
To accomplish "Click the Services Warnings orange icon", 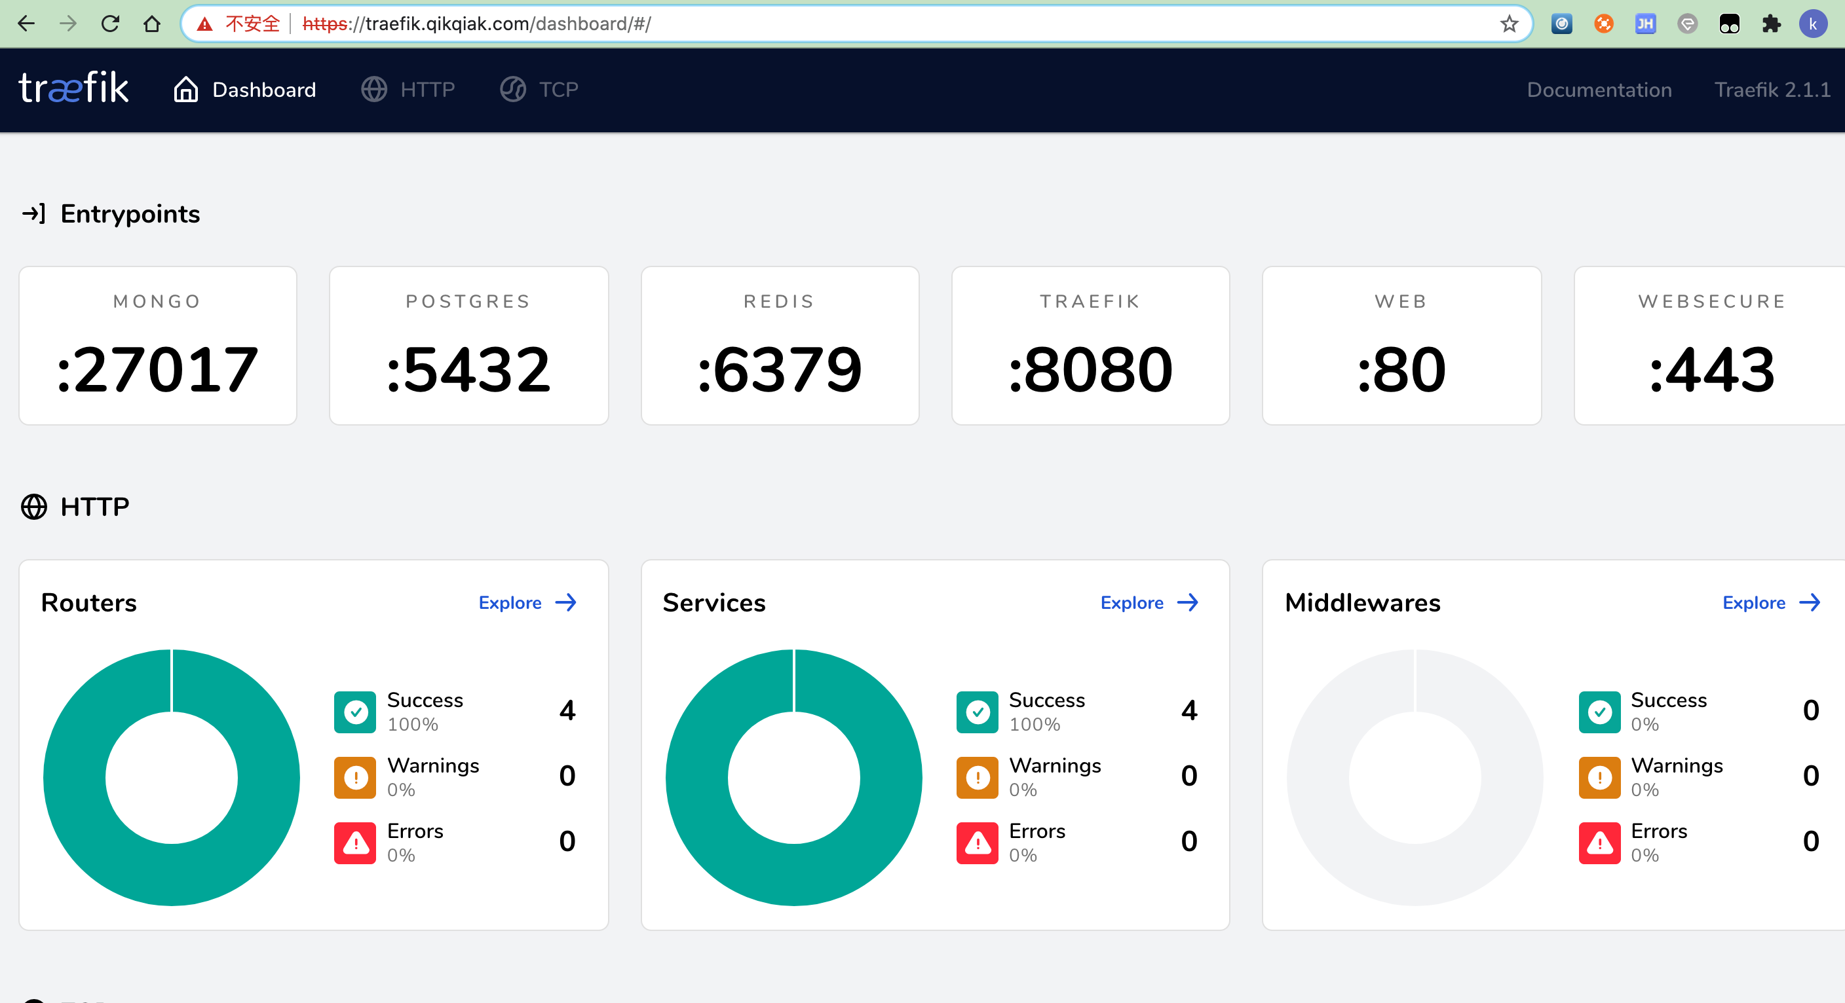I will click(977, 776).
